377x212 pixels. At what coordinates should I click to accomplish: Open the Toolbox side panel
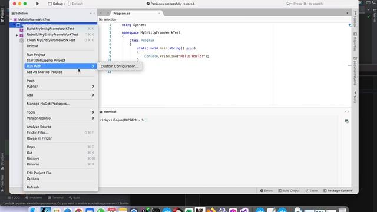(355, 19)
